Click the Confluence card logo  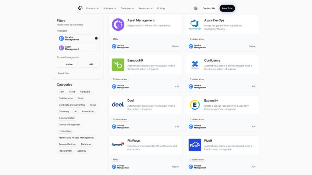[195, 65]
